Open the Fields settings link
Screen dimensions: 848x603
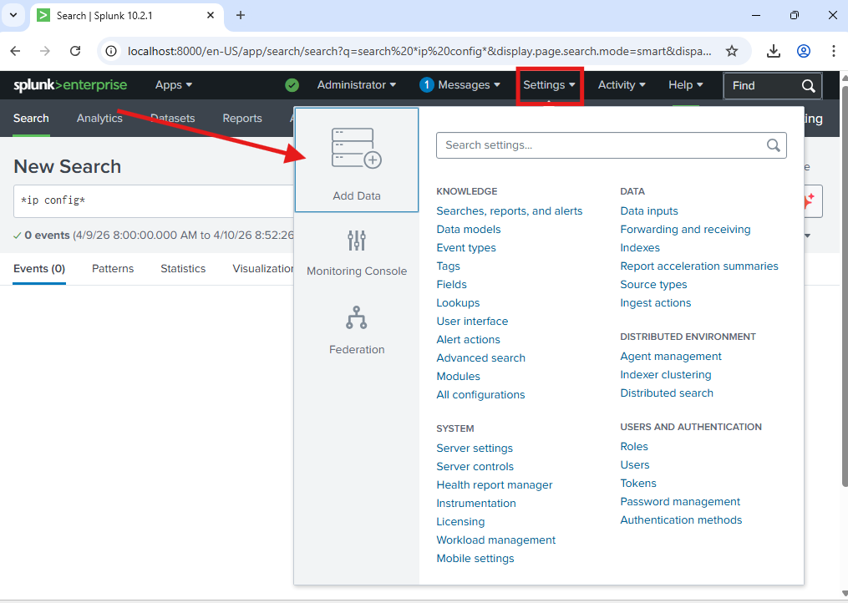[x=452, y=285]
